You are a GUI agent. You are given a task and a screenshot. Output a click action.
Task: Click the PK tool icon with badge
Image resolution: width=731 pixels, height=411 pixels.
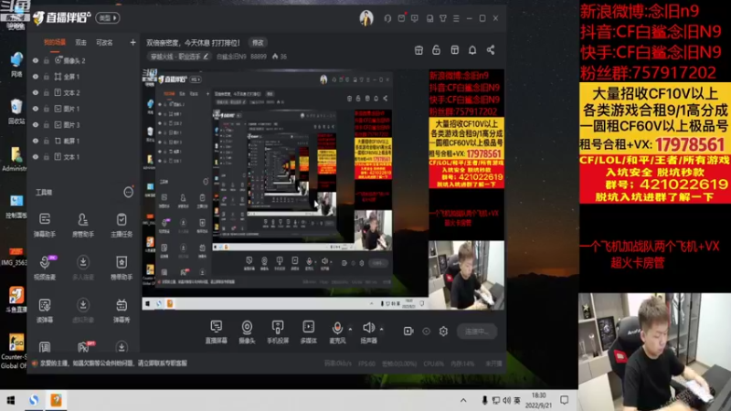(84, 347)
